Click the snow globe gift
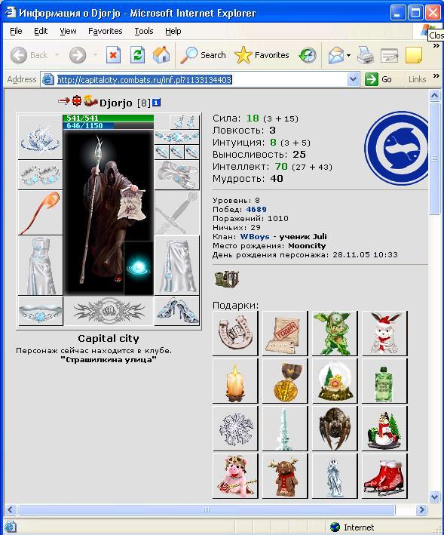Image resolution: width=444 pixels, height=535 pixels. [335, 381]
